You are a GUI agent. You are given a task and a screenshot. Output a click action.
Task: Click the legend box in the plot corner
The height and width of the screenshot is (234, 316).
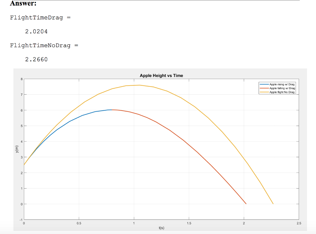[x=277, y=88]
